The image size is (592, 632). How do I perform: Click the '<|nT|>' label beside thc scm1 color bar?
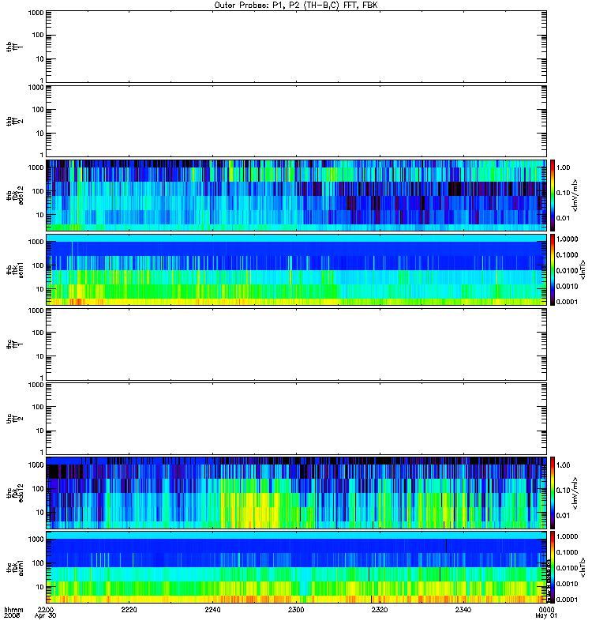(x=582, y=567)
